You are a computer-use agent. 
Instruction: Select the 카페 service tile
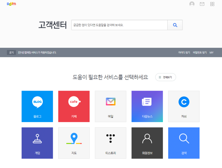coord(74,106)
